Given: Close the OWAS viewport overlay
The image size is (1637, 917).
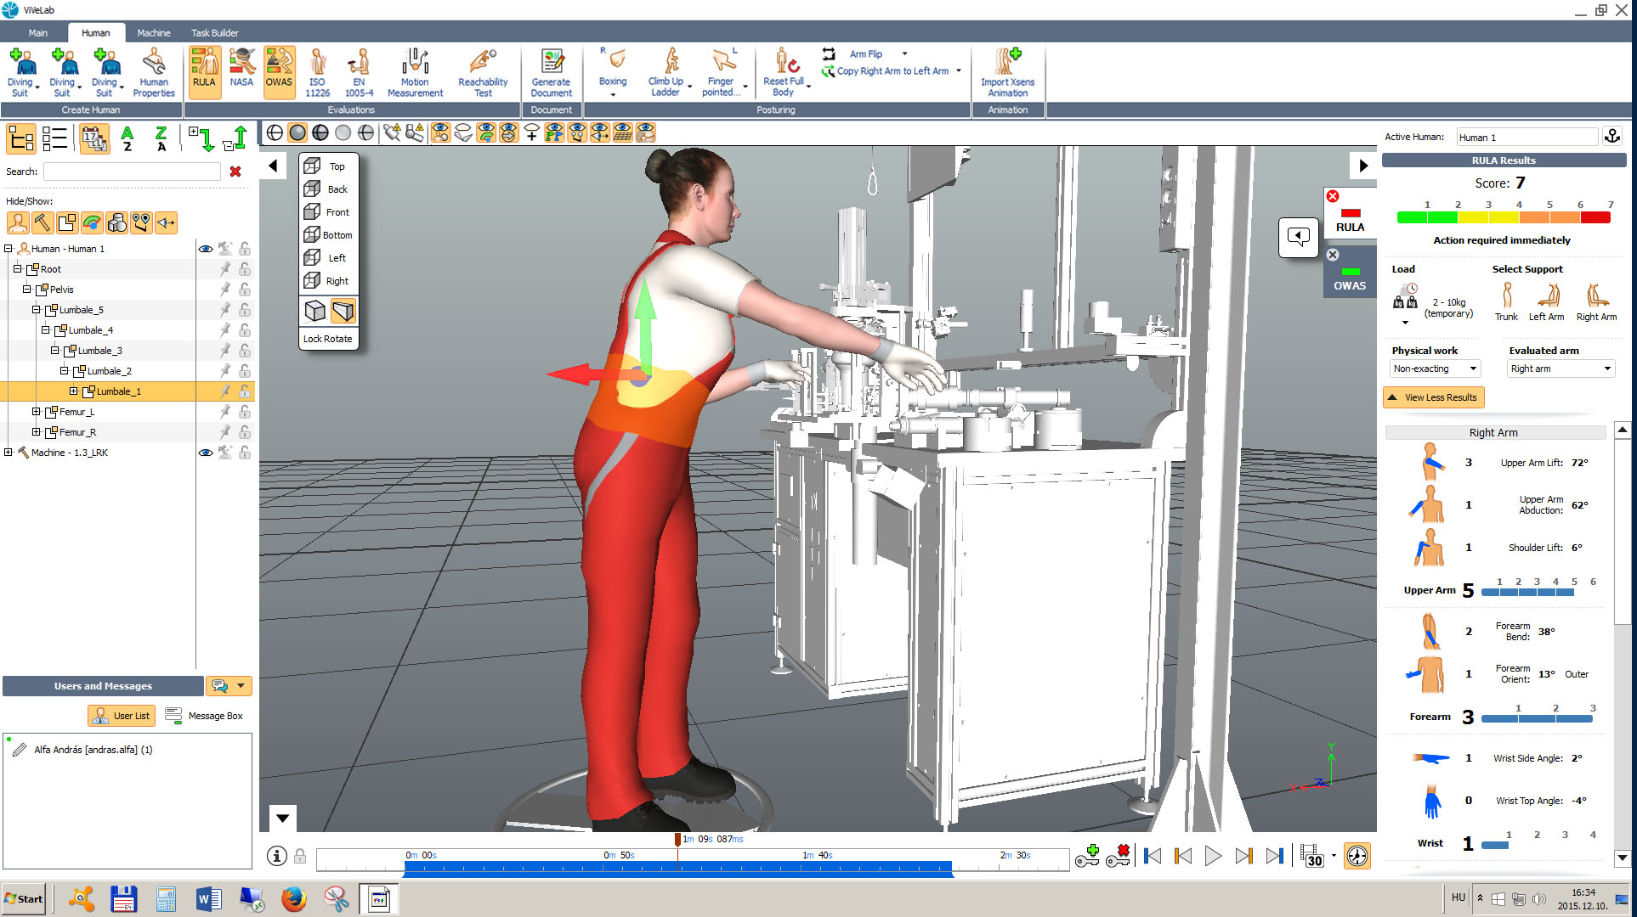Looking at the screenshot, I should (x=1333, y=255).
